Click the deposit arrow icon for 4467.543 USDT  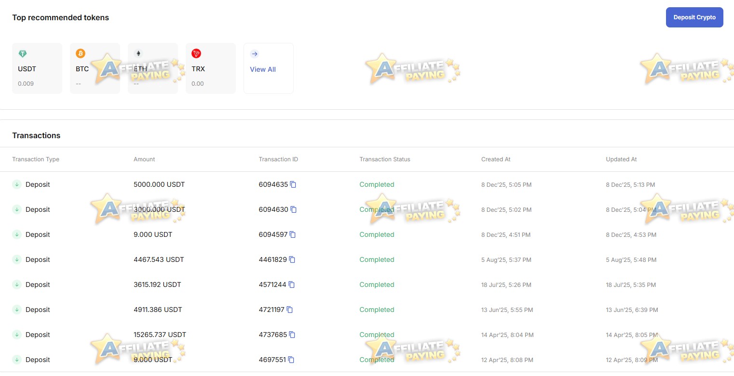pos(17,259)
